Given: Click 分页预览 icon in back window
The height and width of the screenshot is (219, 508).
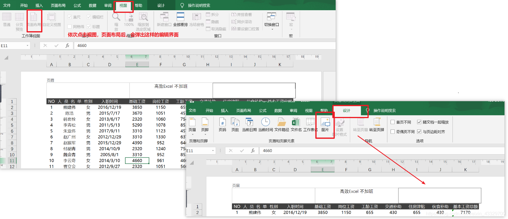Looking at the screenshot, I should point(19,21).
